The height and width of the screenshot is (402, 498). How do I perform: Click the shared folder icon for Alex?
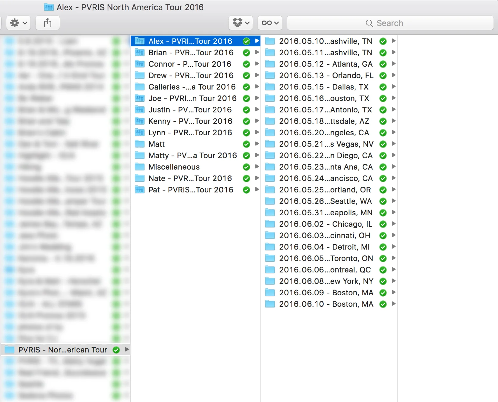tap(140, 41)
